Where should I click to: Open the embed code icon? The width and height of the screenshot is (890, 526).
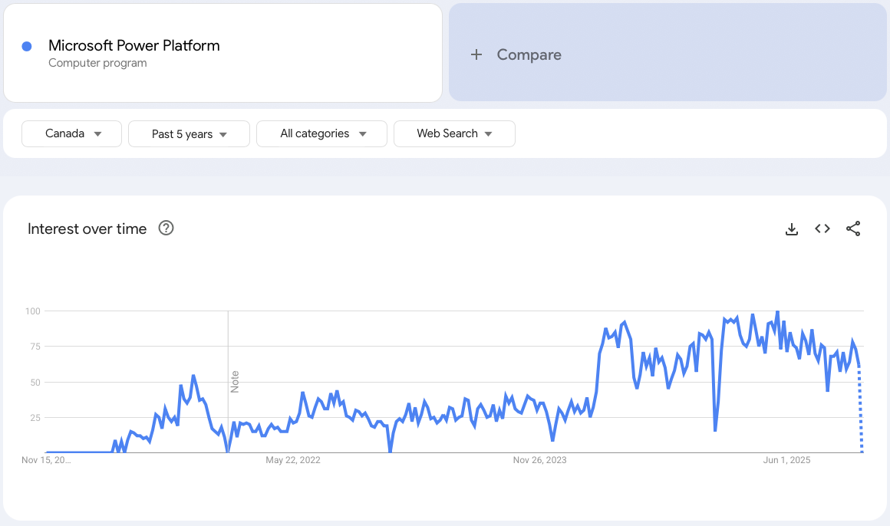click(x=822, y=228)
